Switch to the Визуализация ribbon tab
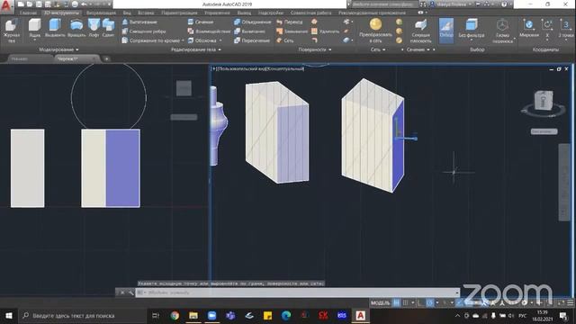 (101, 13)
